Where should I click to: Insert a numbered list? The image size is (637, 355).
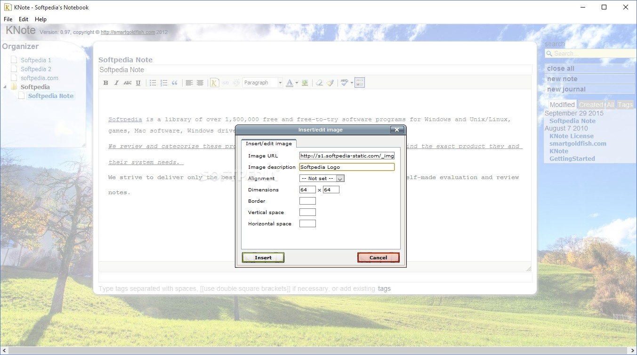[164, 83]
